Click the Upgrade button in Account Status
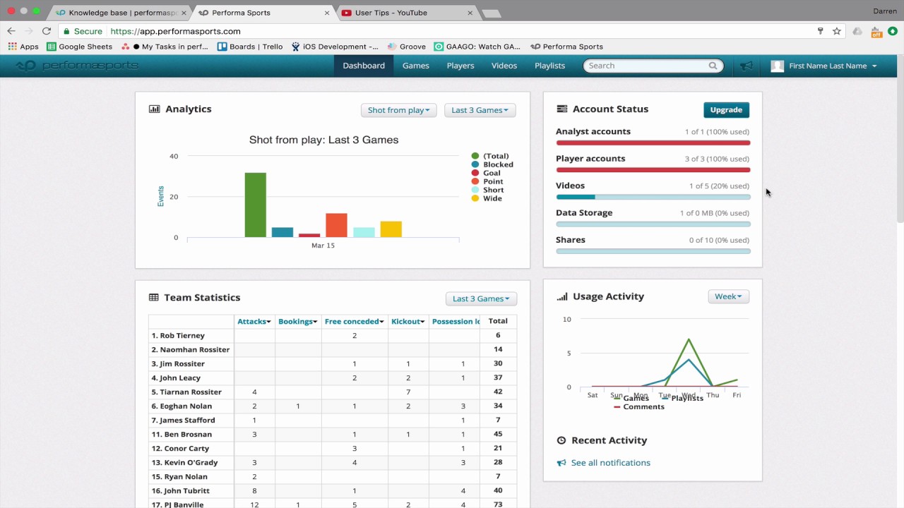The height and width of the screenshot is (508, 904). coord(726,110)
